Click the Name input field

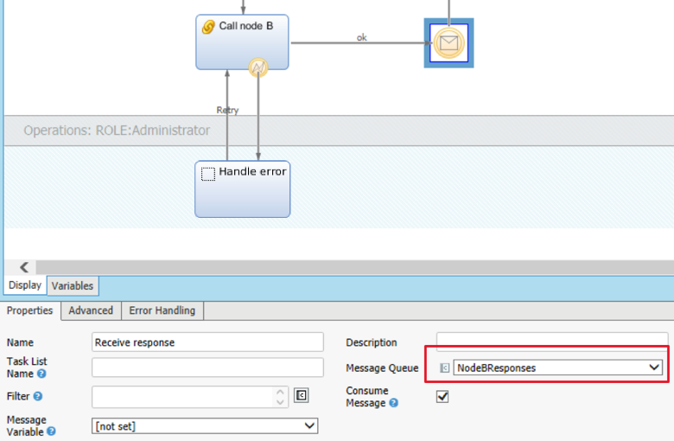pos(207,342)
